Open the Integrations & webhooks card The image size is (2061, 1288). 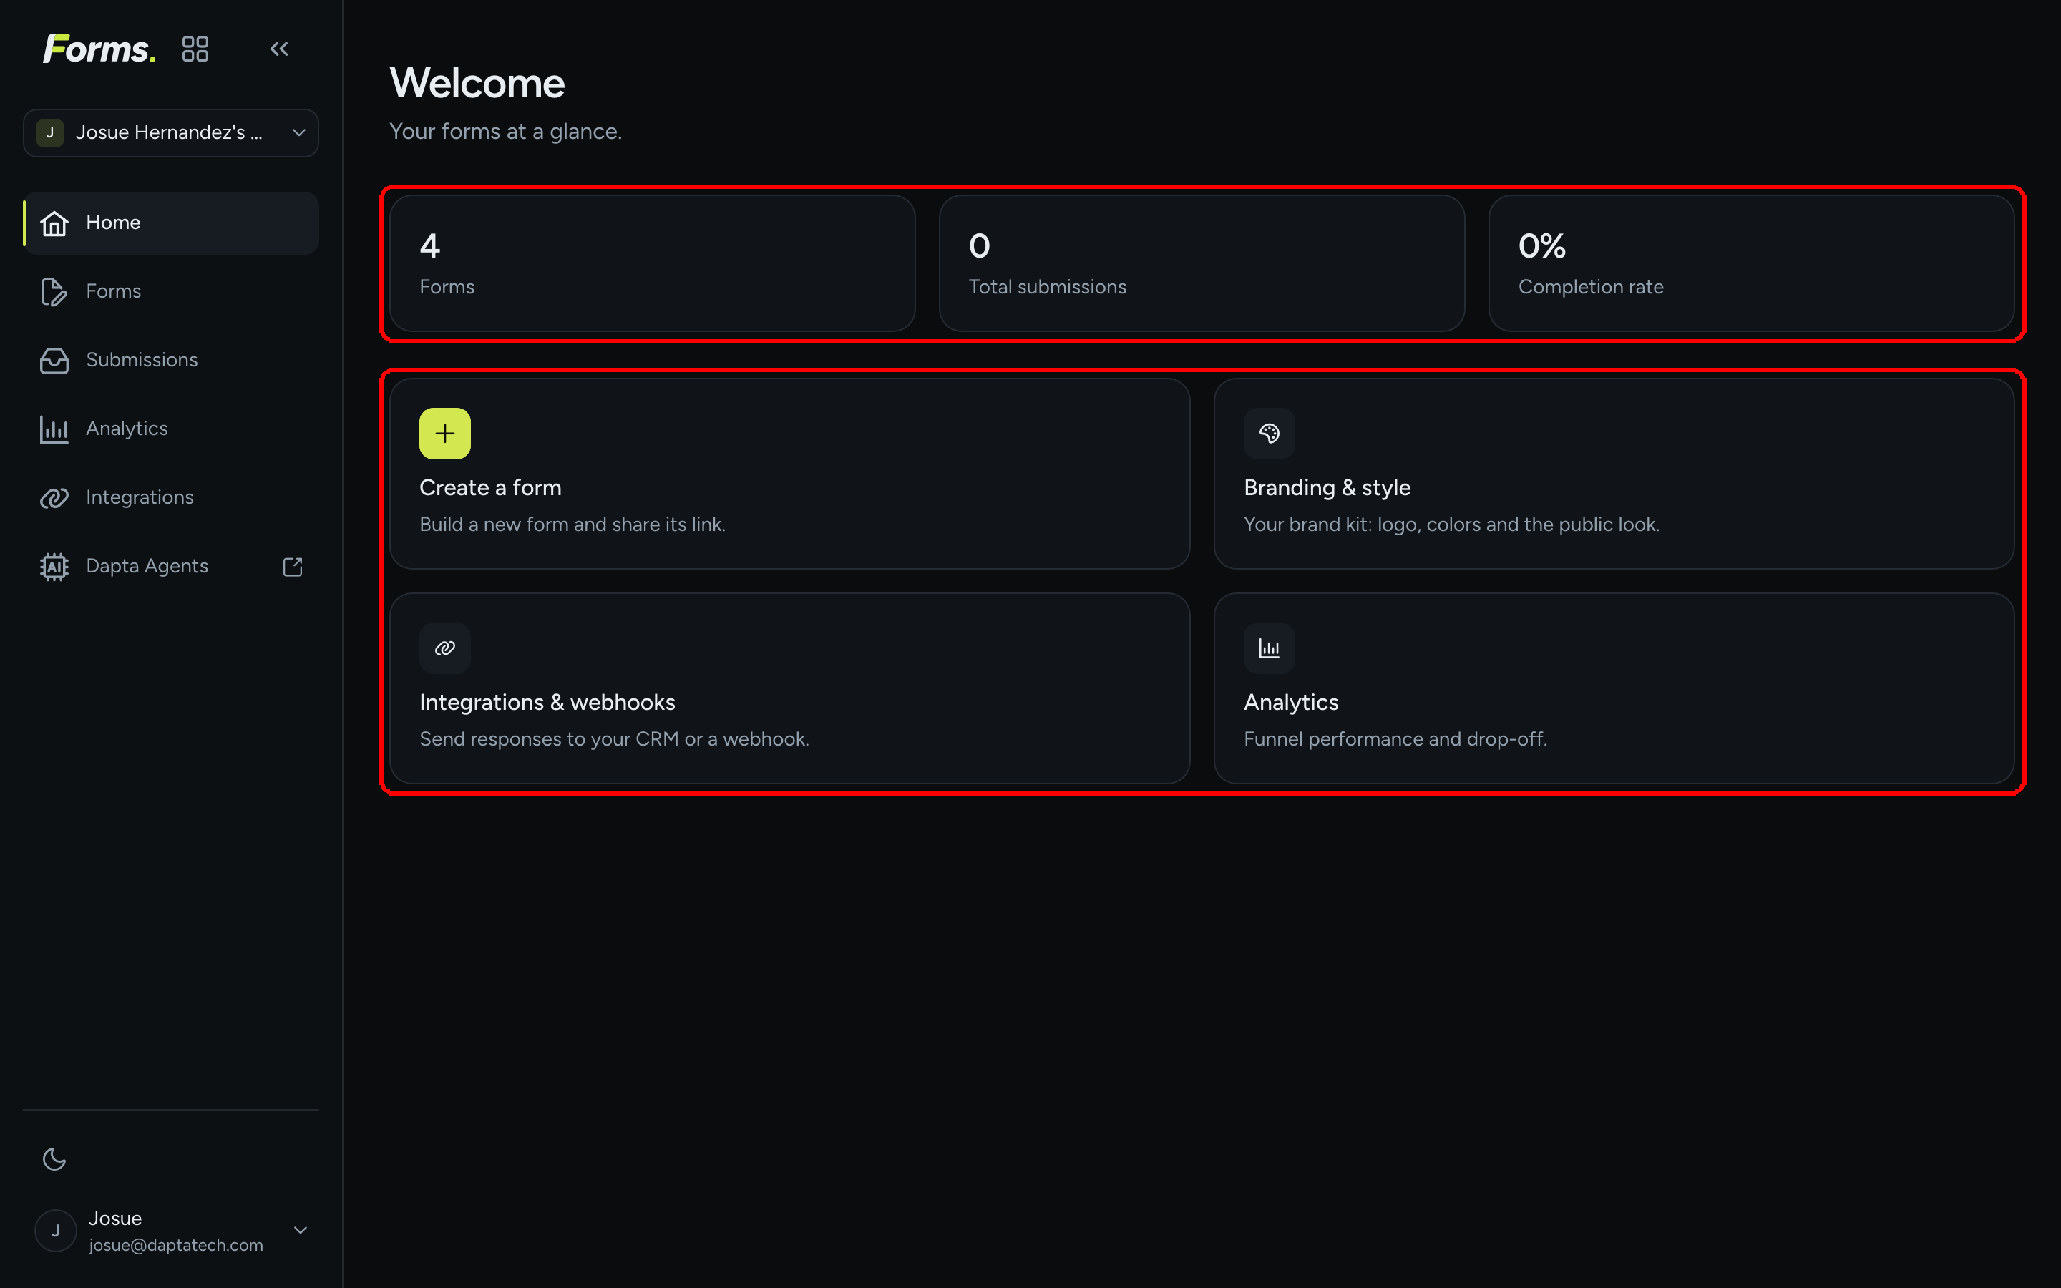tap(789, 688)
